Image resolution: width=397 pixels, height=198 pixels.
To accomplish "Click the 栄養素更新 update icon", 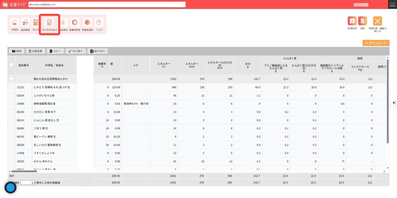I will point(88,22).
